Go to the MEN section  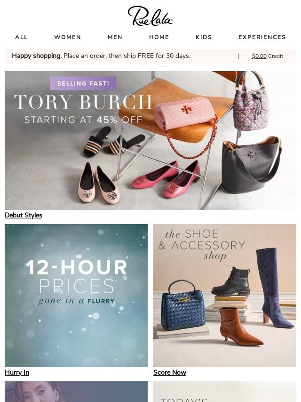coord(115,37)
